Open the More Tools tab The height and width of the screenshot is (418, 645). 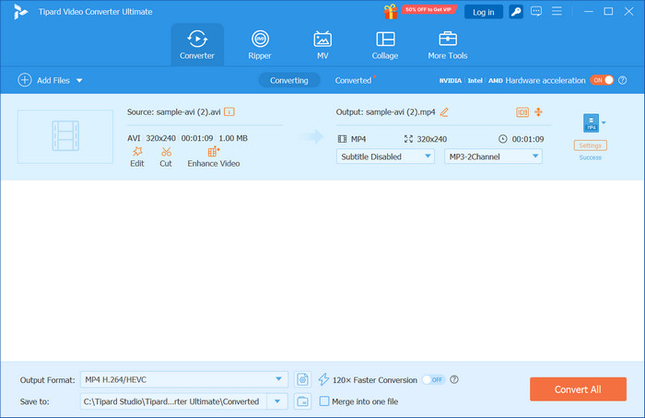point(448,45)
